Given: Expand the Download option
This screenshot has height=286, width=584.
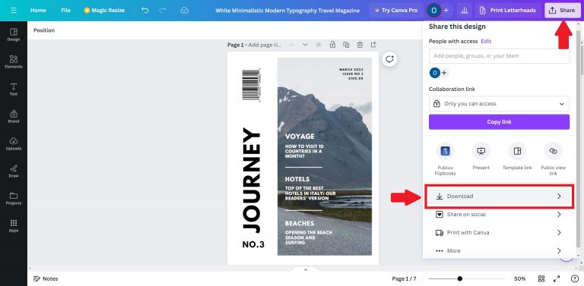Looking at the screenshot, I should tap(499, 196).
